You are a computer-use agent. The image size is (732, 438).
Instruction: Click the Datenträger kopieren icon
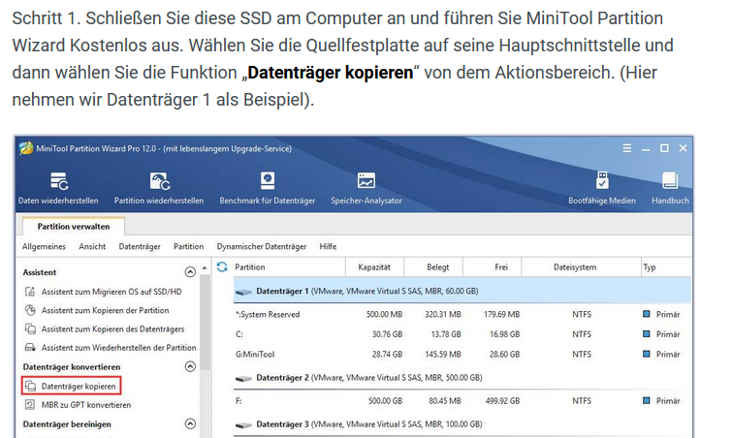tap(30, 386)
